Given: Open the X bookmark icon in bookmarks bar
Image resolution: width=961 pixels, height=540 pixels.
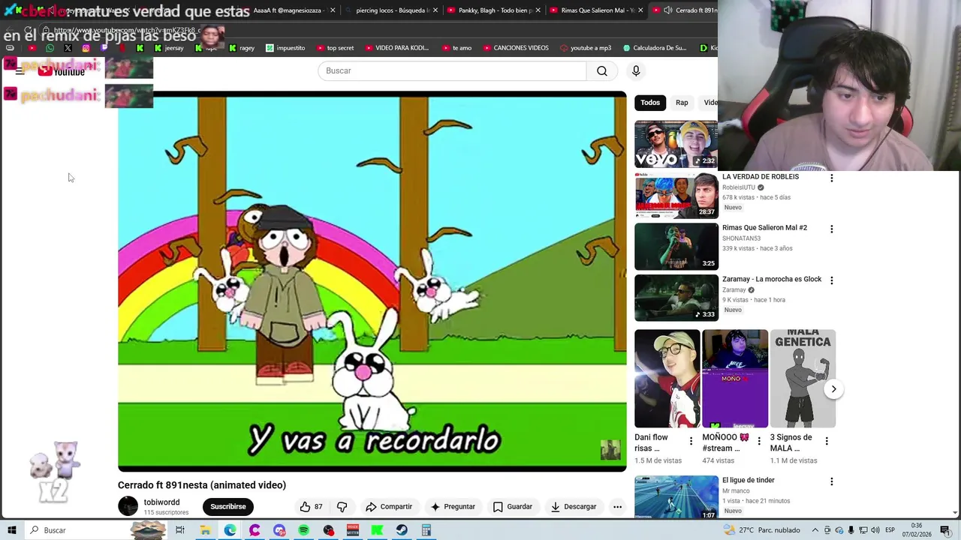Looking at the screenshot, I should click(68, 48).
